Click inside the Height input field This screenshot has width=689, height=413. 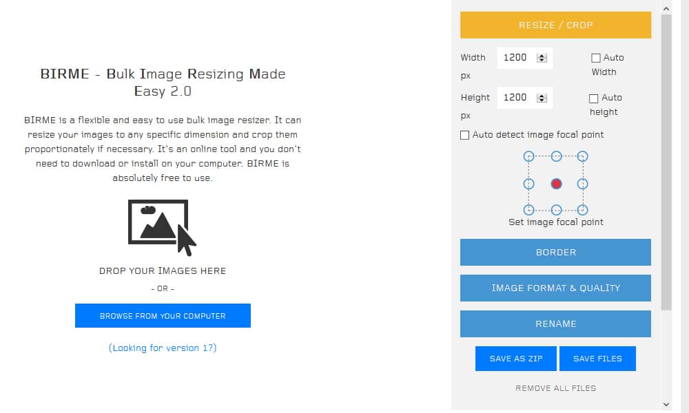coord(515,98)
